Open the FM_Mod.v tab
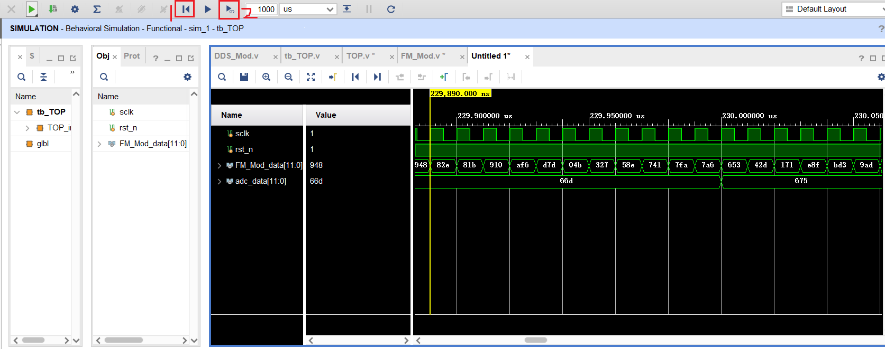The width and height of the screenshot is (885, 349). point(422,56)
